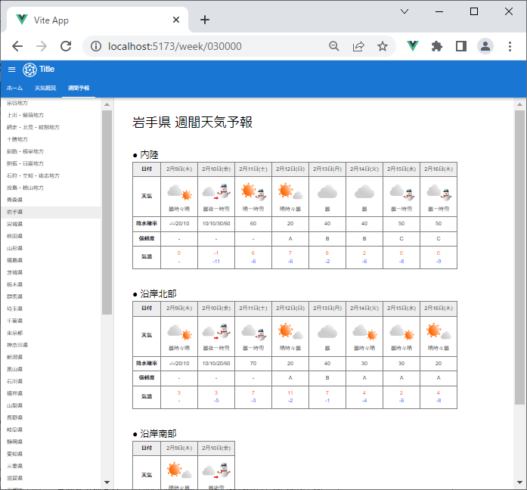Image resolution: width=527 pixels, height=490 pixels.
Task: Select the 週間予報 tab
Action: coord(79,88)
